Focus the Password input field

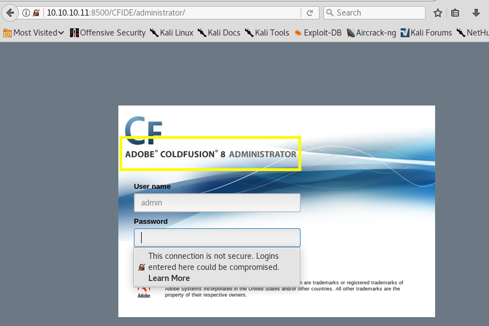tap(217, 238)
